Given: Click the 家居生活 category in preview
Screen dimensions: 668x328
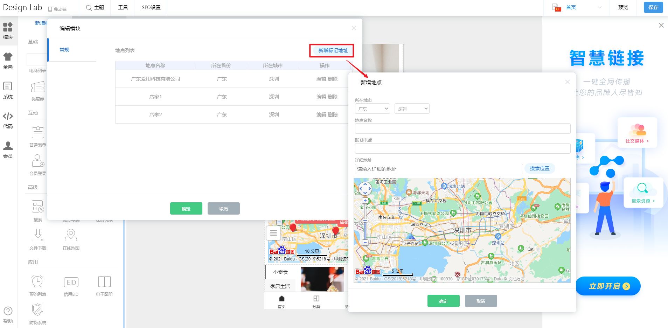Looking at the screenshot, I should [x=280, y=286].
